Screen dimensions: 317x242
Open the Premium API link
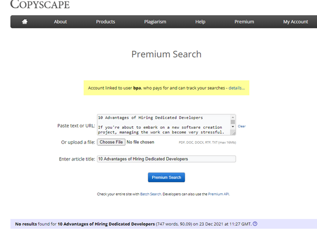(219, 194)
